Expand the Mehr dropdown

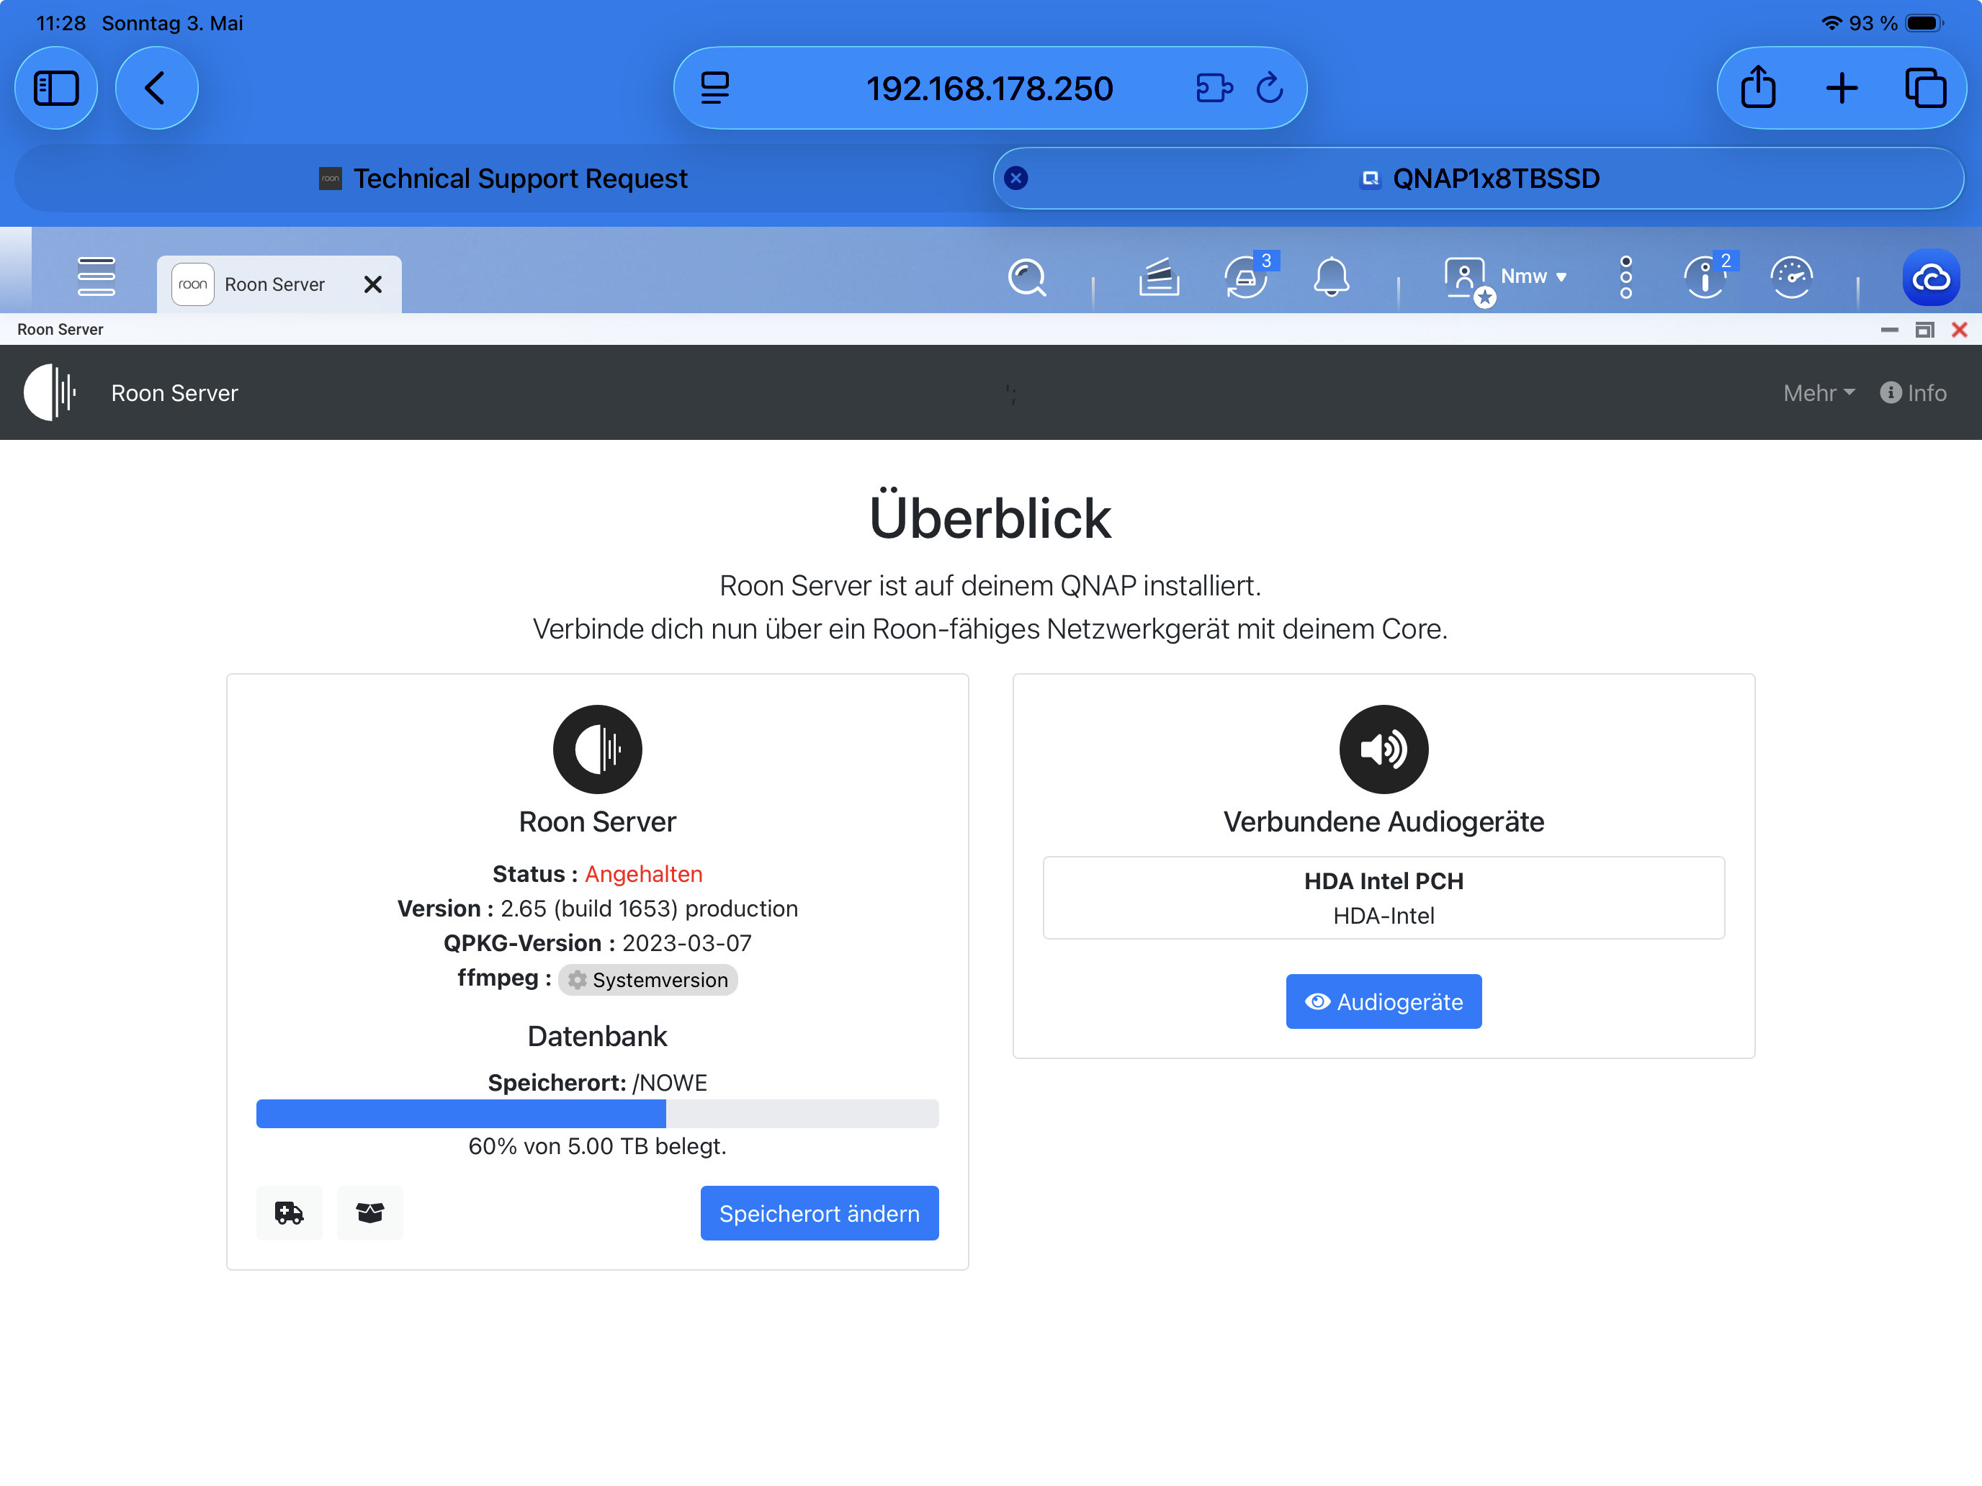[x=1818, y=393]
